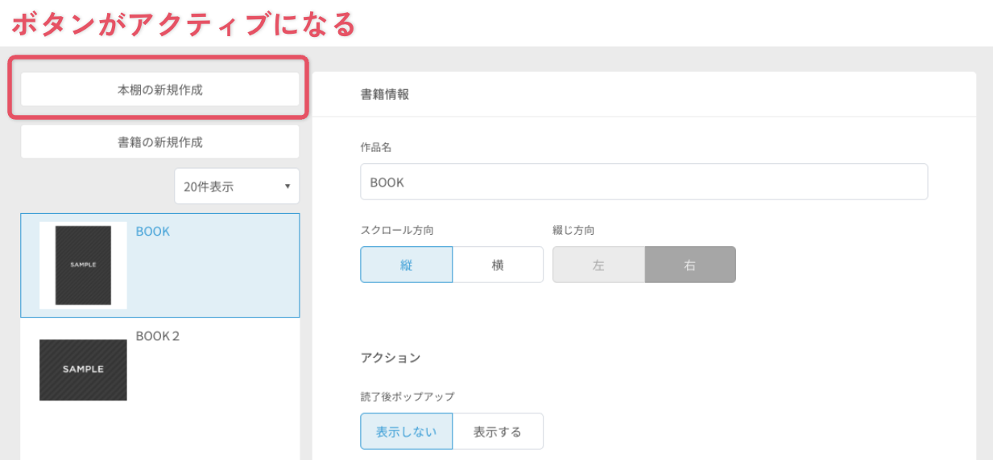This screenshot has height=460, width=993.
Task: Select 左 binding direction
Action: [598, 265]
